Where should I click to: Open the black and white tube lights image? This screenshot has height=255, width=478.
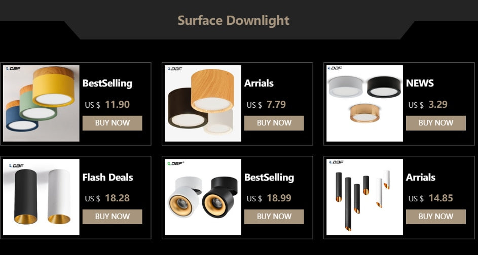point(41,197)
